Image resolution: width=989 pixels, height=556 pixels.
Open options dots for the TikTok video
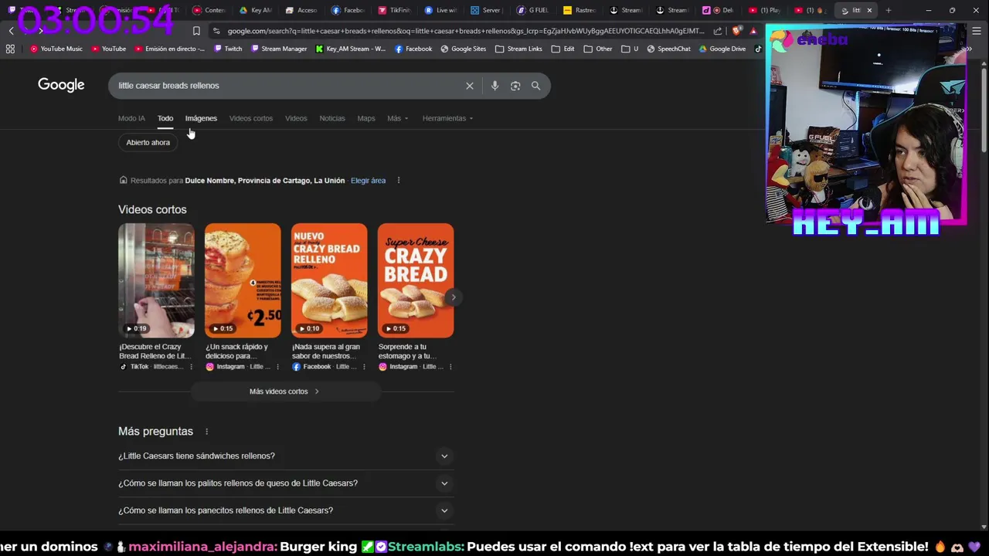click(x=192, y=367)
